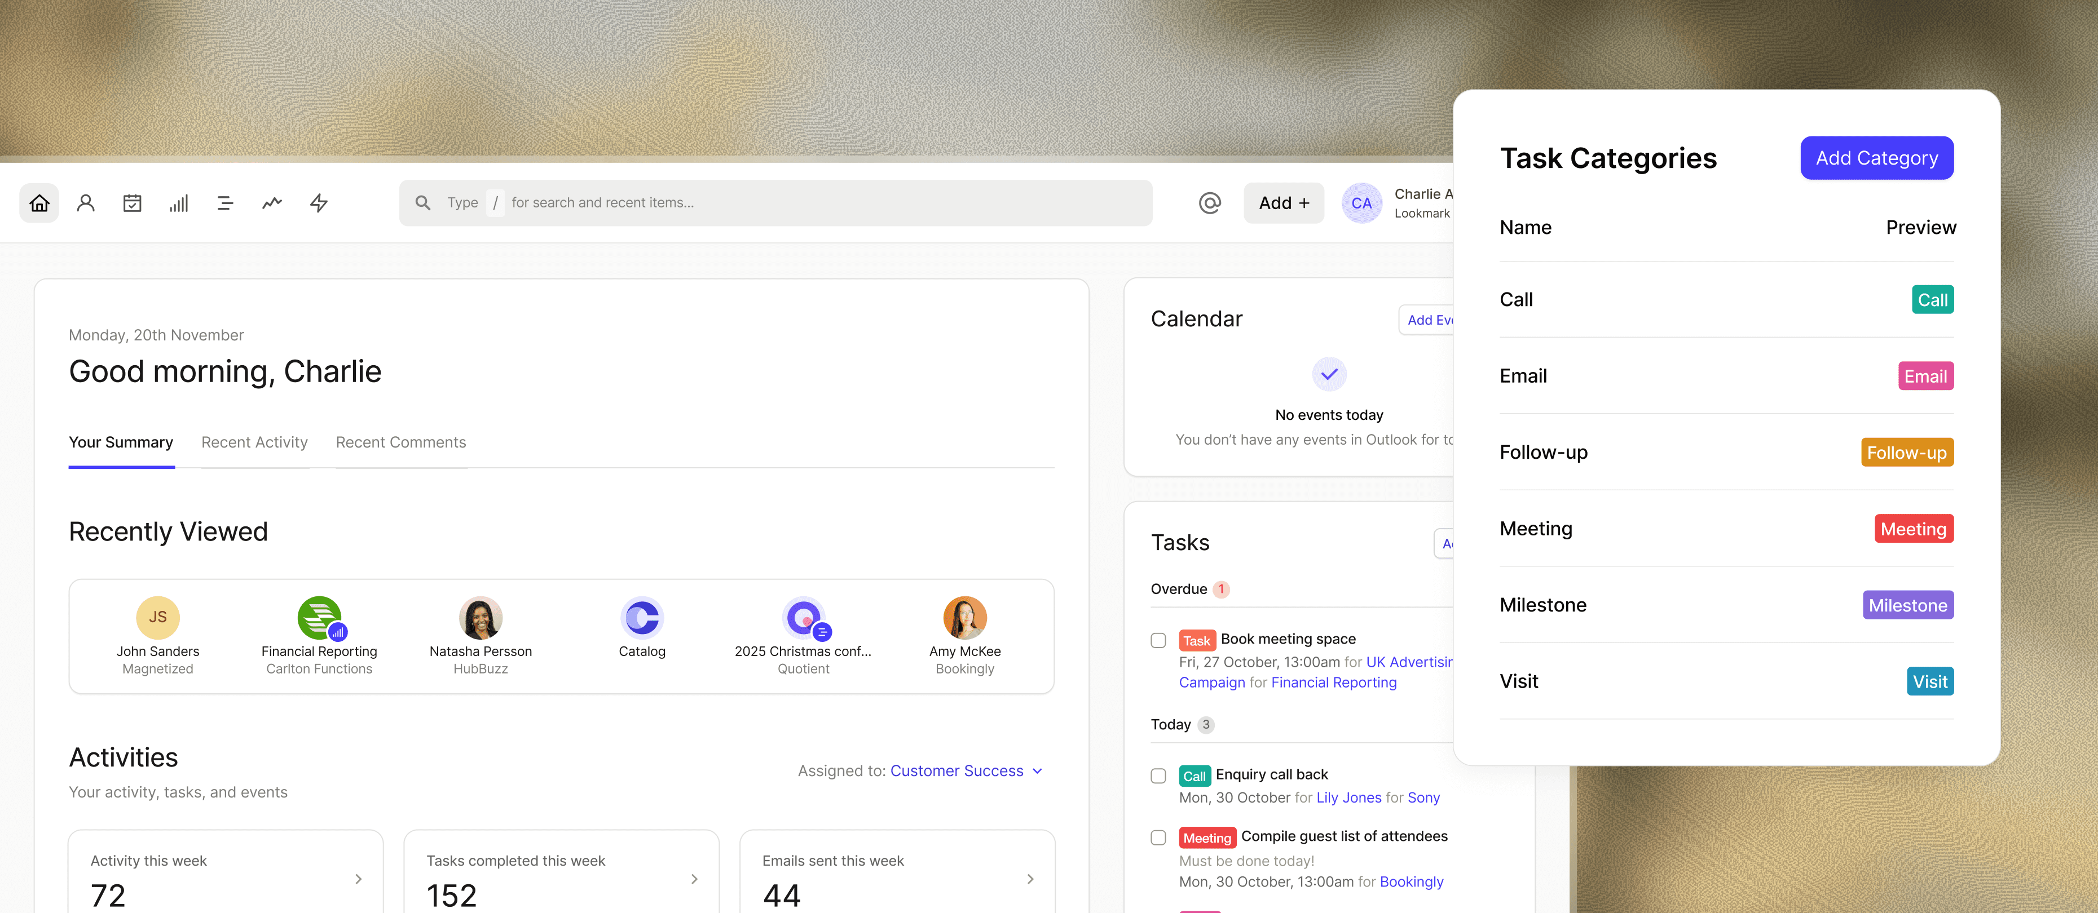Open the 'Assigned to: Customer Success' dropdown
The height and width of the screenshot is (913, 2098).
[966, 770]
